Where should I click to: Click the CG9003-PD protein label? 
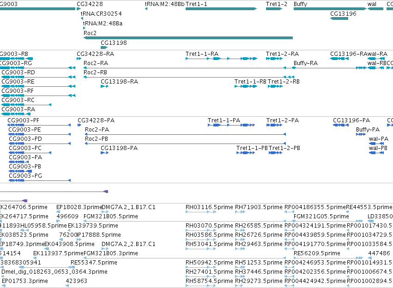click(25, 139)
